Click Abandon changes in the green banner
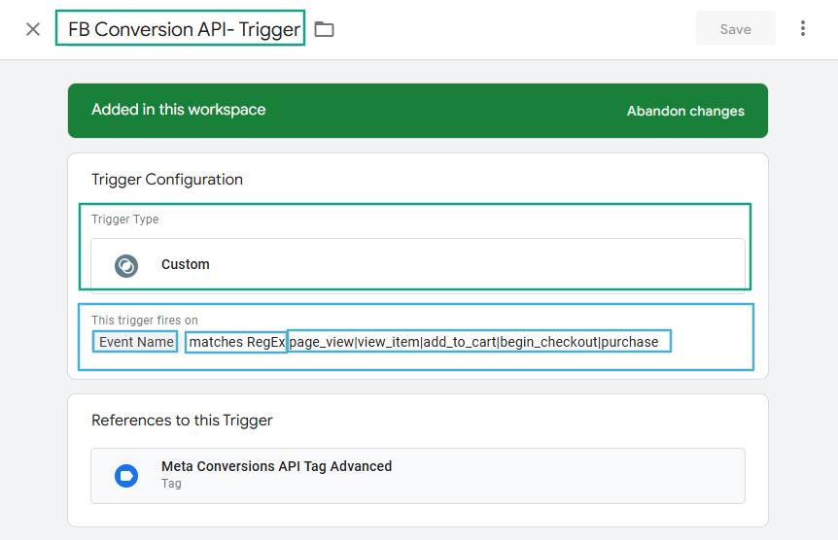This screenshot has width=838, height=540. point(685,111)
